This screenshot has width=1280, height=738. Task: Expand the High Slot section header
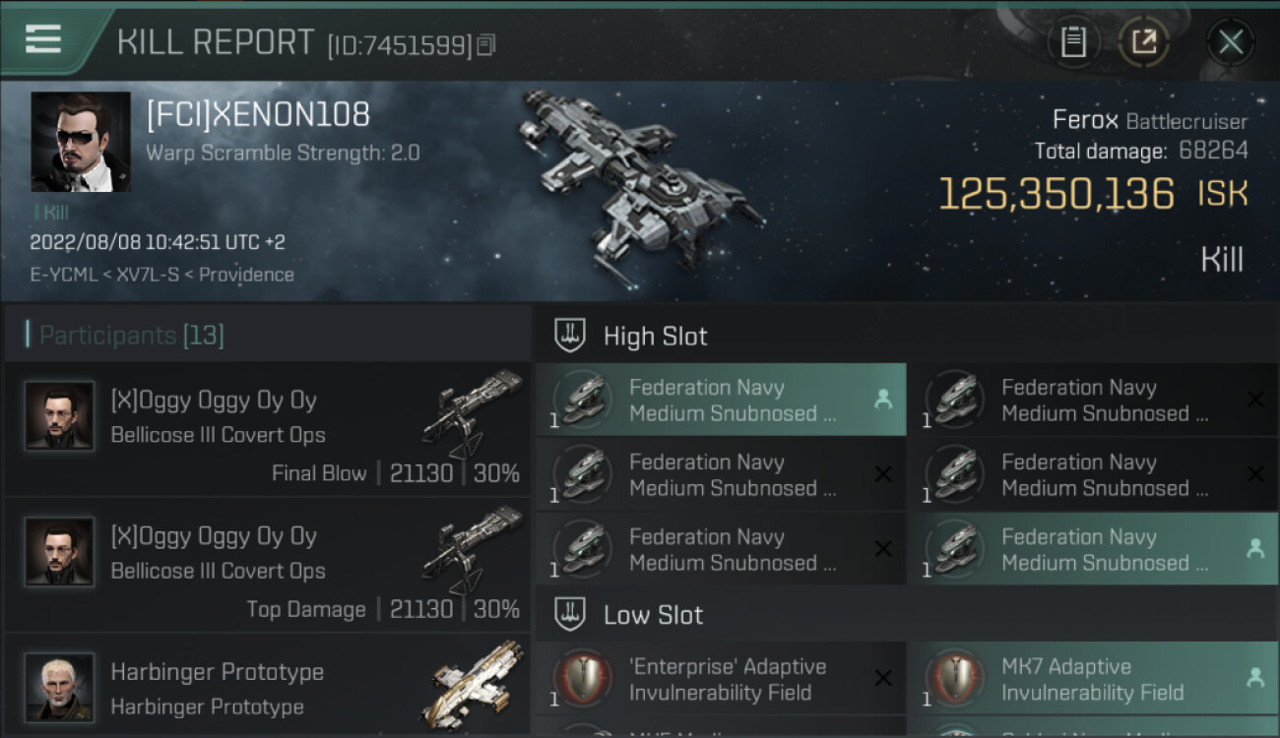point(655,337)
